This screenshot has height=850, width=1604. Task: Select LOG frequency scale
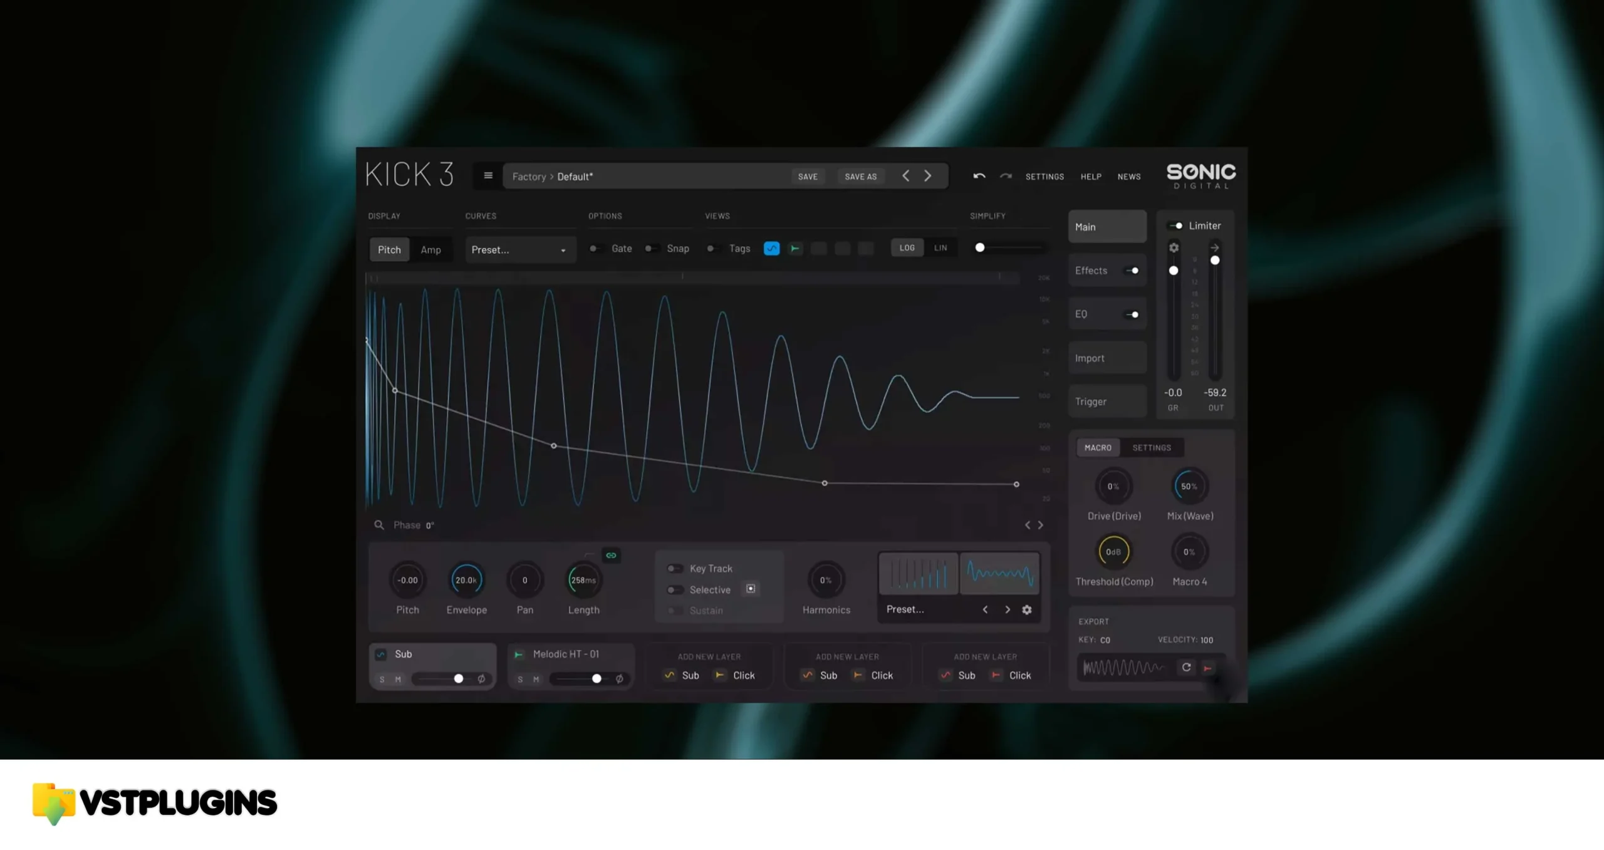point(907,248)
